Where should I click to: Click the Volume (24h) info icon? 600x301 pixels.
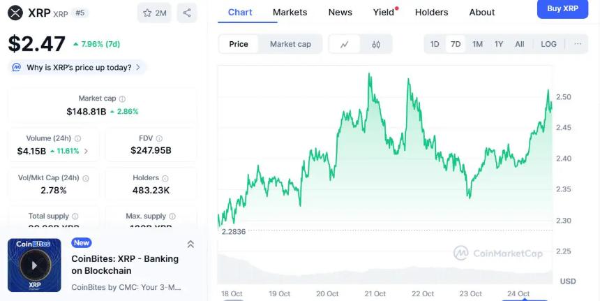point(77,139)
